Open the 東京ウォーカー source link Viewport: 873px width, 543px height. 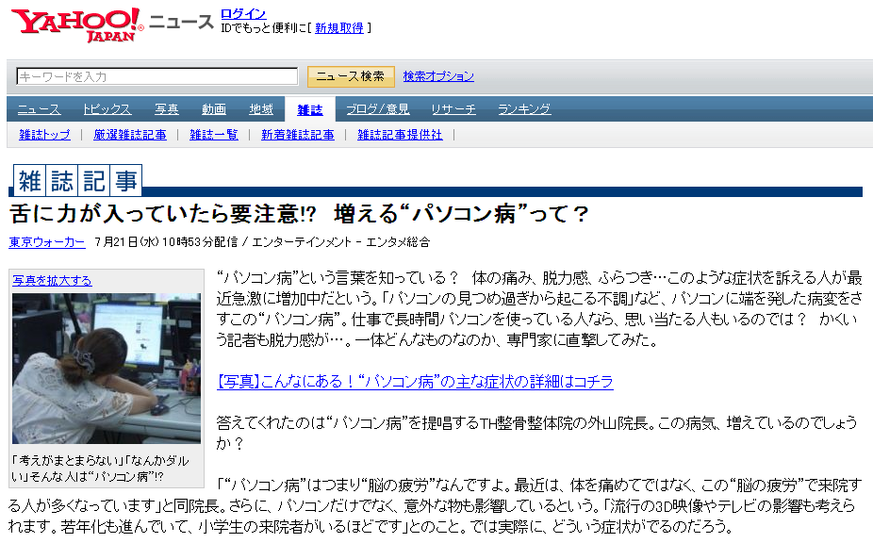pos(47,242)
